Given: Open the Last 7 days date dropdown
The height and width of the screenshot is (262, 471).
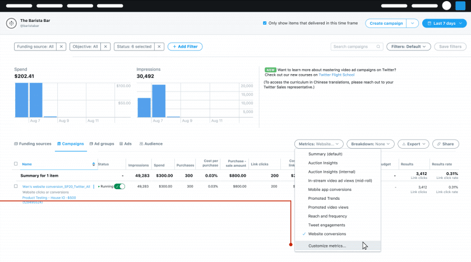Looking at the screenshot, I should click(x=444, y=23).
